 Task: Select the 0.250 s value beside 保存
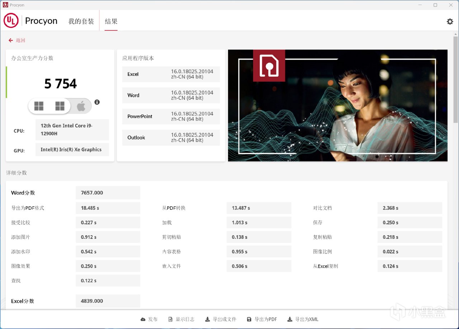coord(391,223)
